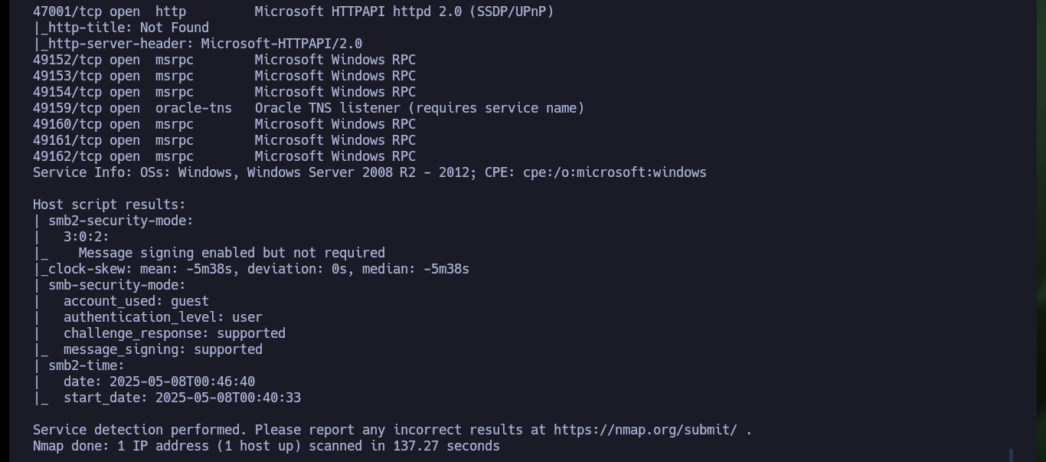The height and width of the screenshot is (462, 1046).
Task: Click the http-title Not Found line
Action: [x=121, y=28]
